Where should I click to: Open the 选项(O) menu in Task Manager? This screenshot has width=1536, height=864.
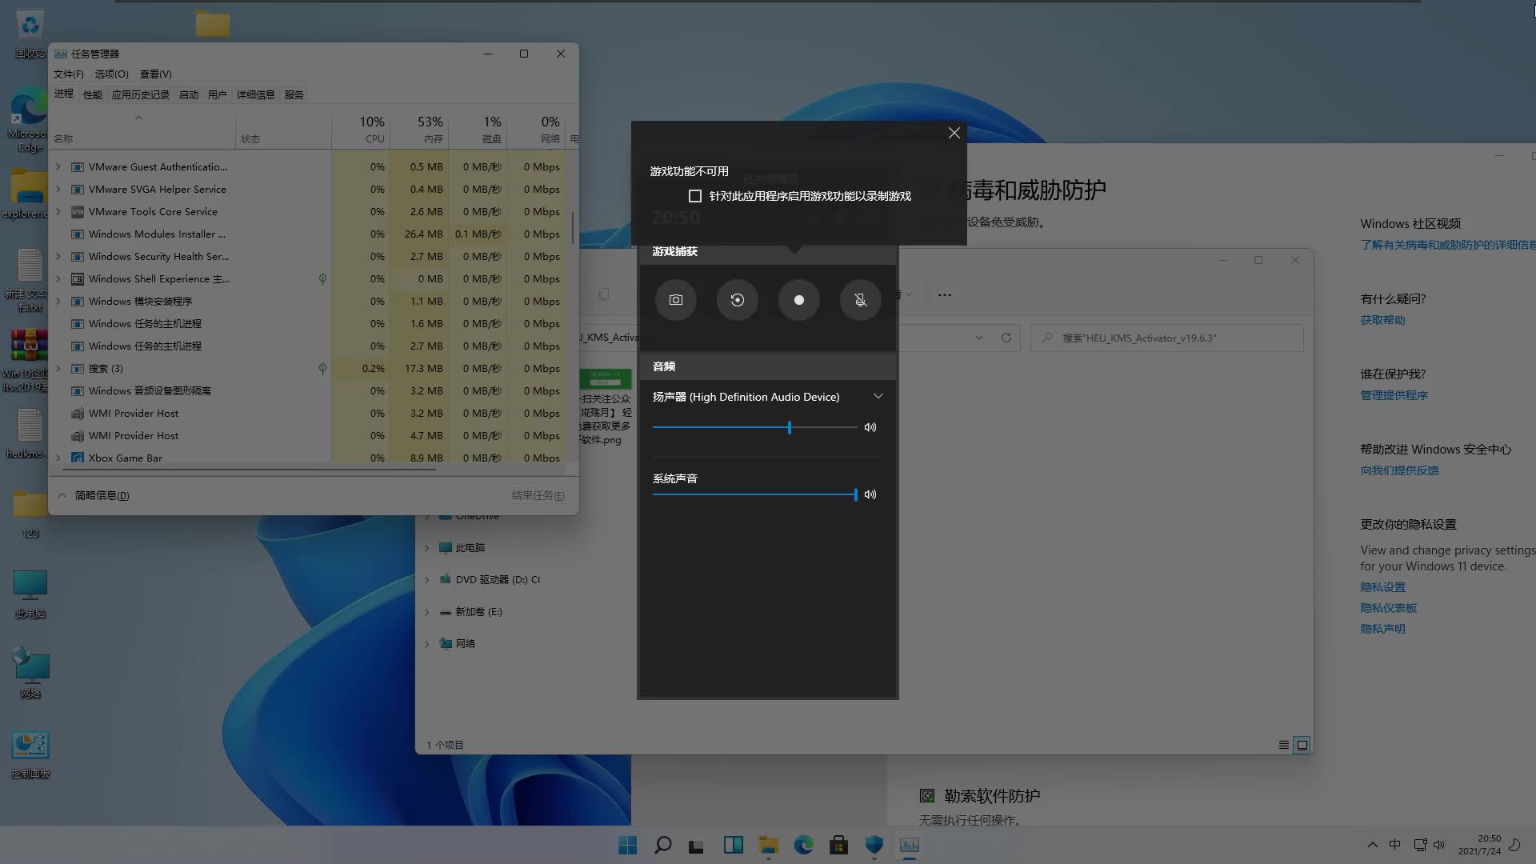click(111, 74)
